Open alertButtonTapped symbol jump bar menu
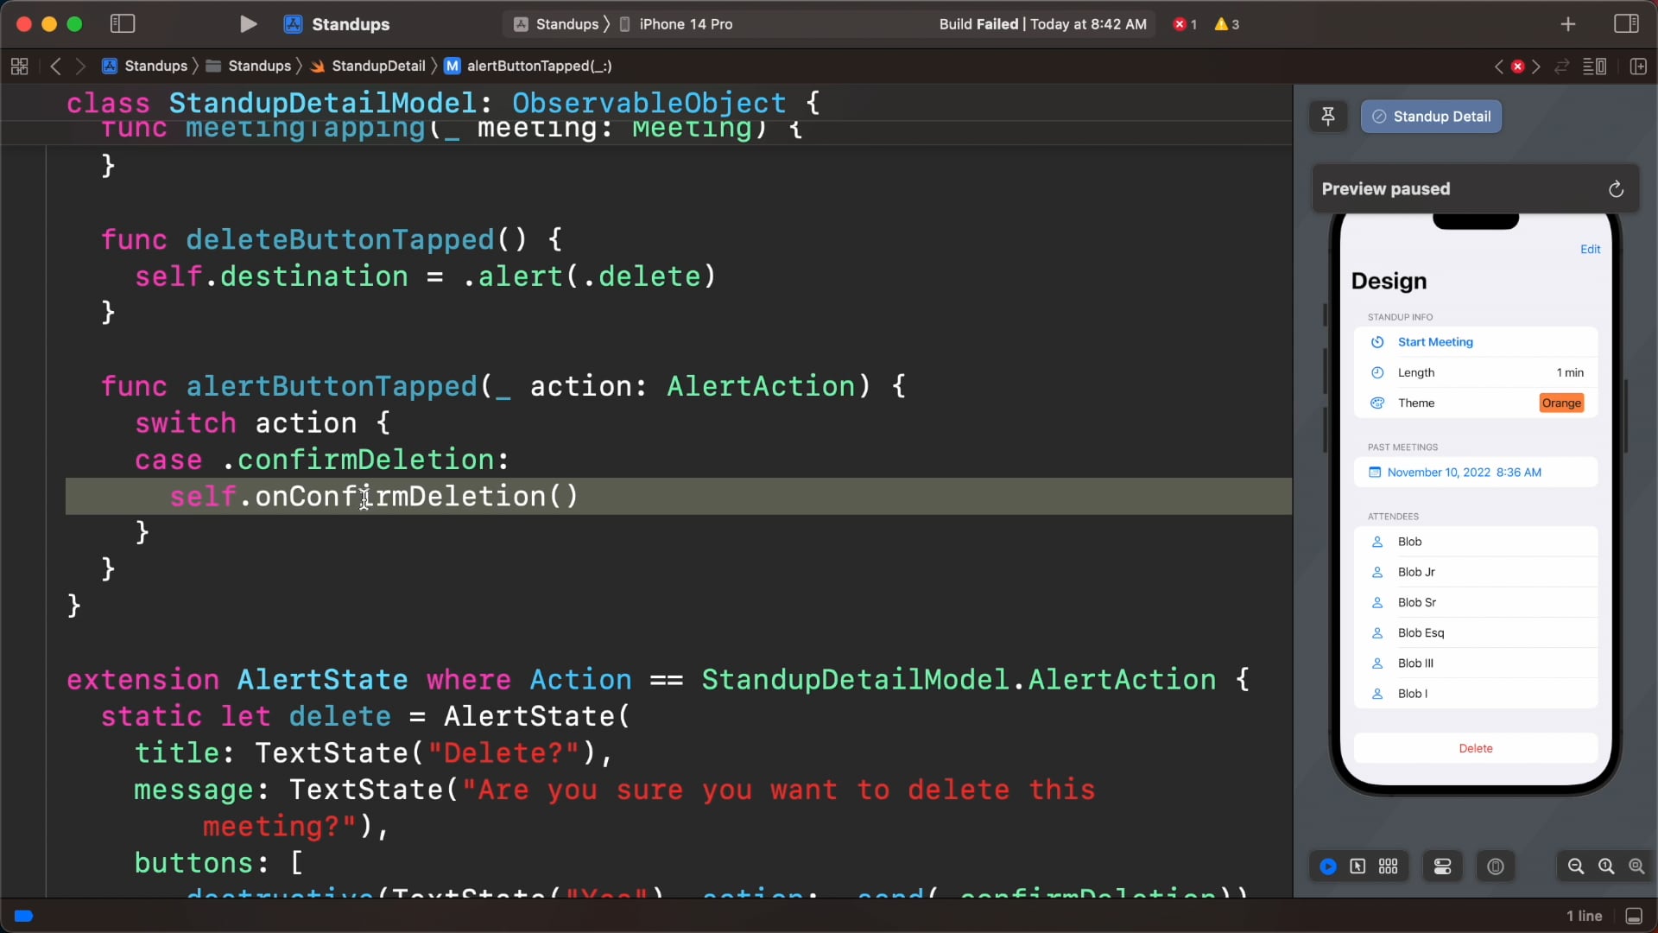The image size is (1658, 933). click(x=528, y=67)
